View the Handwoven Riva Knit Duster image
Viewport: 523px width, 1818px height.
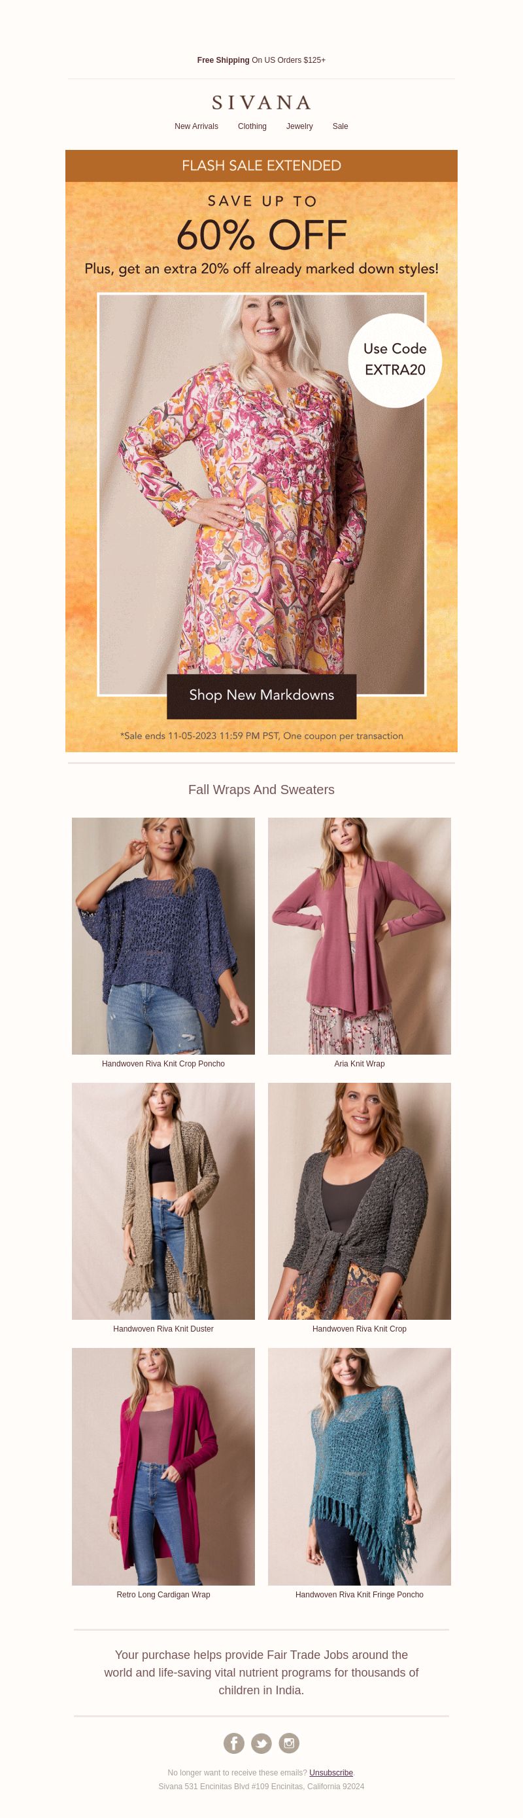point(163,1201)
